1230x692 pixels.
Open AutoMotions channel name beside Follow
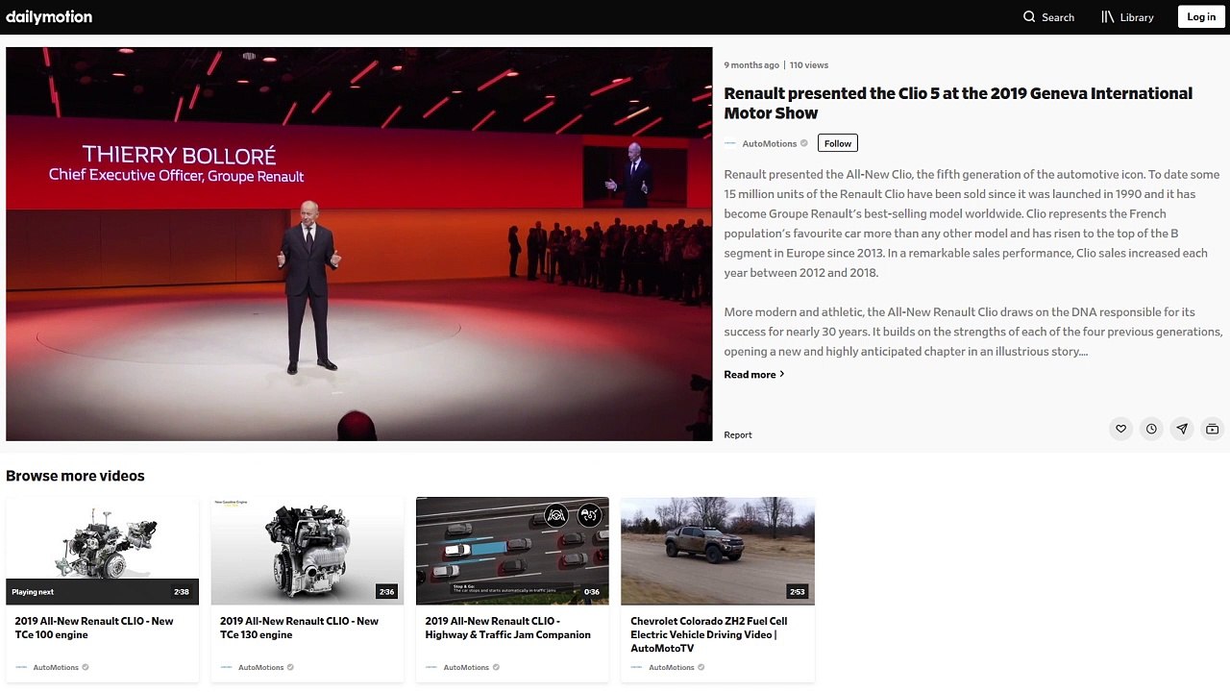point(770,143)
